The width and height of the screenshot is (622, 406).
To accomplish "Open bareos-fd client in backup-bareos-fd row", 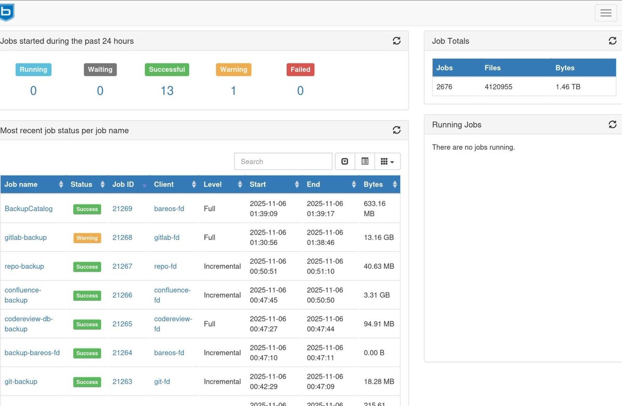I will (169, 353).
